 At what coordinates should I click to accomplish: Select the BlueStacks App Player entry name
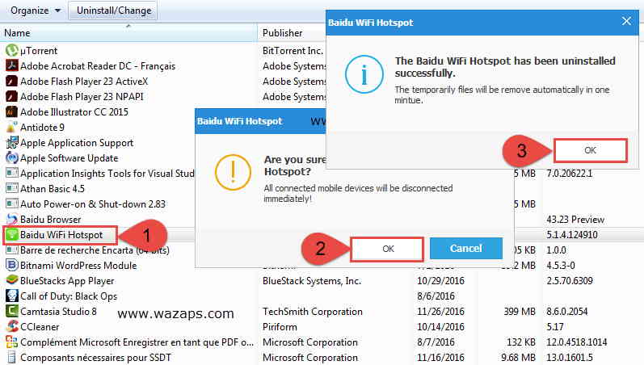[67, 281]
